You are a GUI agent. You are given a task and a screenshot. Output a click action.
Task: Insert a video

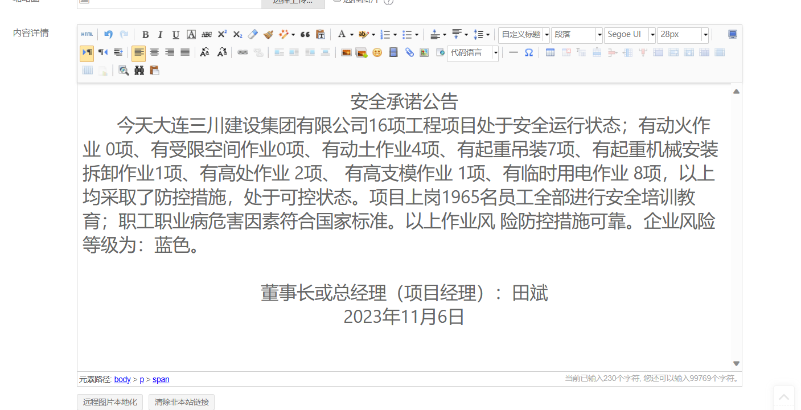[x=393, y=52]
